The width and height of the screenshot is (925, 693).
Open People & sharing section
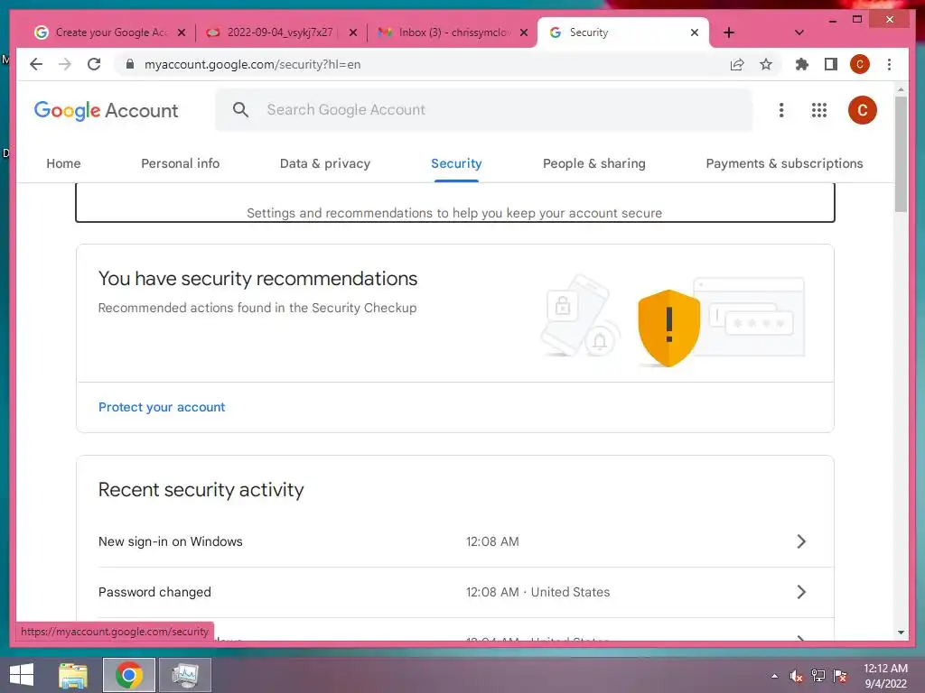coord(594,163)
